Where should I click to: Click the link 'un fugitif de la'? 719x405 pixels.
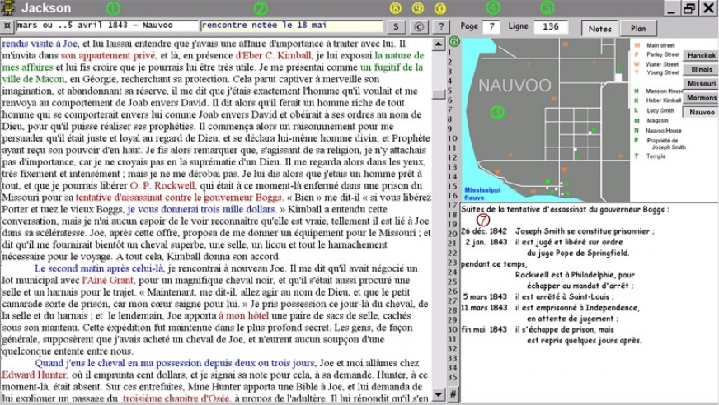click(x=392, y=67)
